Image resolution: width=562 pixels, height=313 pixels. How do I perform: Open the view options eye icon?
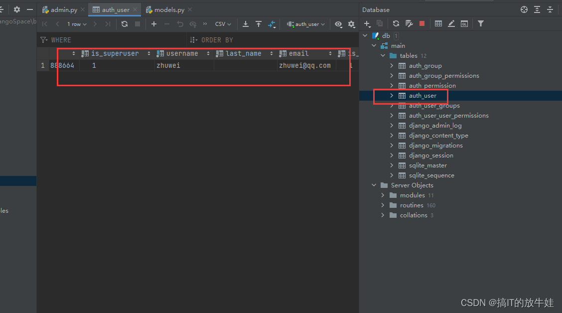tap(338, 24)
